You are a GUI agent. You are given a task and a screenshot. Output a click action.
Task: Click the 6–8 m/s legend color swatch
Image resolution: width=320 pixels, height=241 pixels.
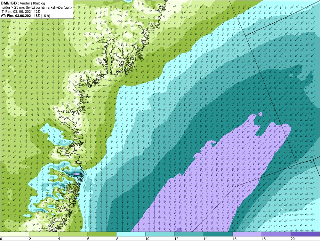coord(102,234)
